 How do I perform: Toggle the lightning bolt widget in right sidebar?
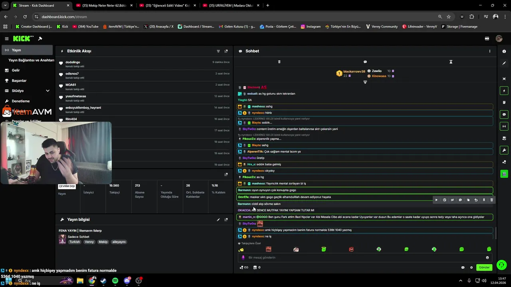coord(504,91)
